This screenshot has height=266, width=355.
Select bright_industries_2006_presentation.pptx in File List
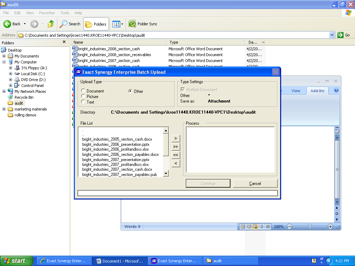[116, 144]
